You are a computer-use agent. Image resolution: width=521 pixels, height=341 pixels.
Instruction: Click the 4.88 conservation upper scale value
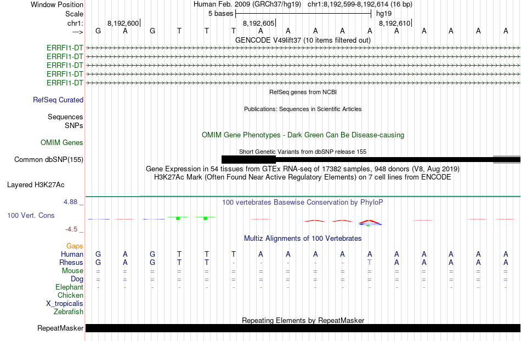point(70,202)
